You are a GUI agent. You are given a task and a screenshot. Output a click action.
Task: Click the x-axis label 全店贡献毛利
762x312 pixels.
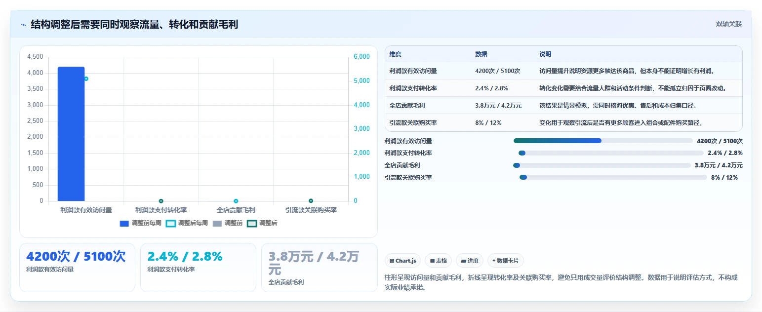pyautogui.click(x=236, y=210)
